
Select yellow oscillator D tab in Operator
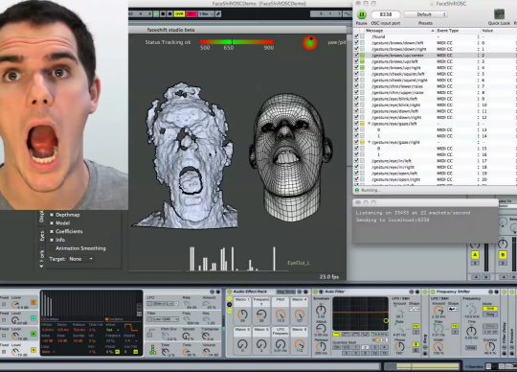(34, 350)
